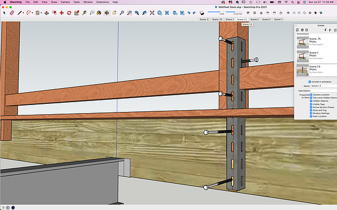Select Scene 1.5 thumbnail in Scenes panel
The image size is (337, 210).
[303, 70]
